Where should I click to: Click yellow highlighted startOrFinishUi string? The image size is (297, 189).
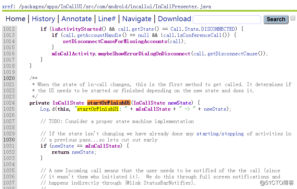point(98,109)
